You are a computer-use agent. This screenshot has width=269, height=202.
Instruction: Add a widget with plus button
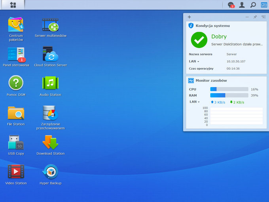tap(189, 17)
